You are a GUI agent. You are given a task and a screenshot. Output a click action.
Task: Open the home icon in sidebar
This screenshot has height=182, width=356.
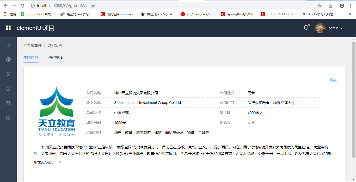click(8, 45)
